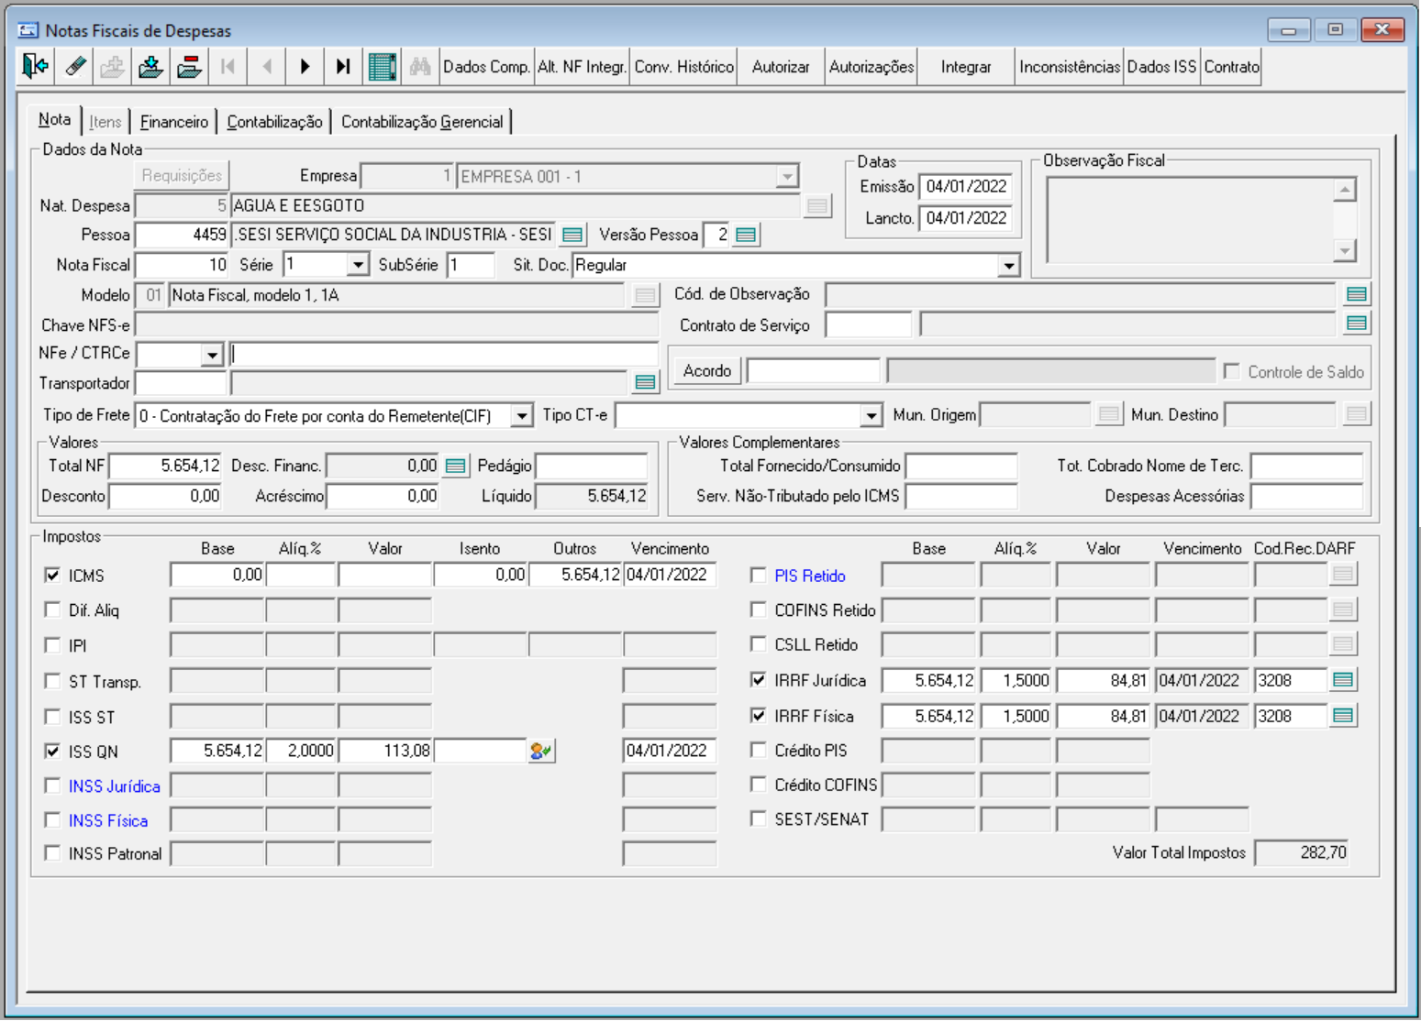Uncheck the ICMS checkbox
Image resolution: width=1421 pixels, height=1021 pixels.
[52, 576]
